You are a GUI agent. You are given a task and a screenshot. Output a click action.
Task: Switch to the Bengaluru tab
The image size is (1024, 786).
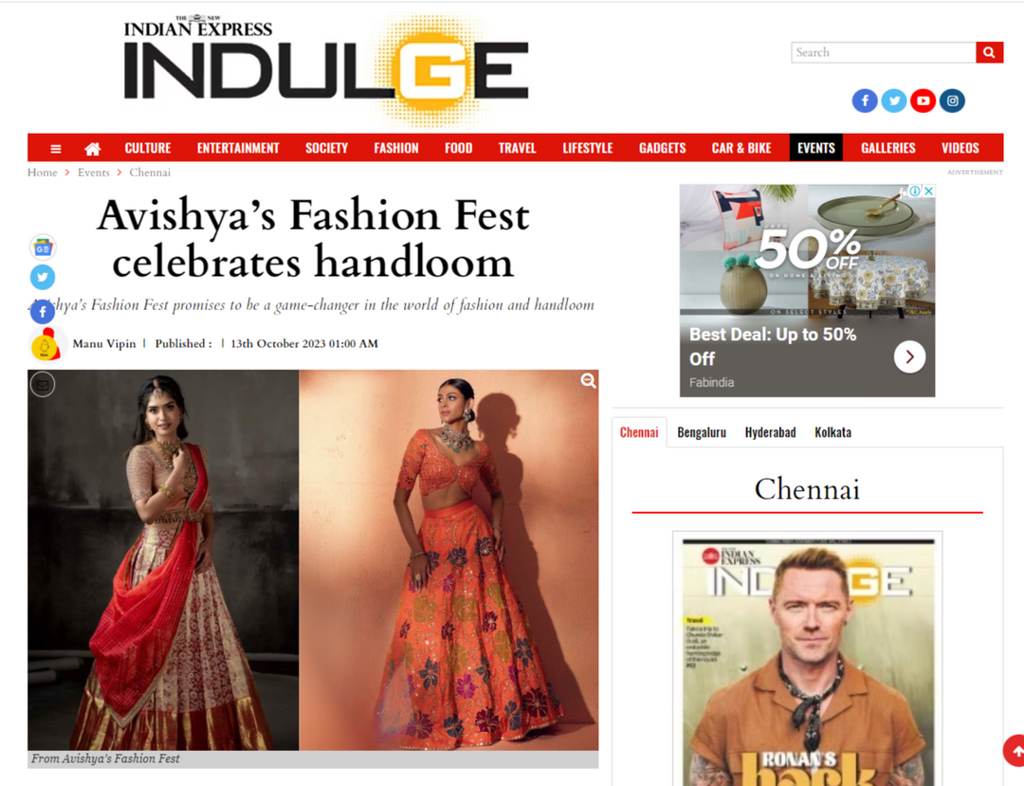pos(702,432)
